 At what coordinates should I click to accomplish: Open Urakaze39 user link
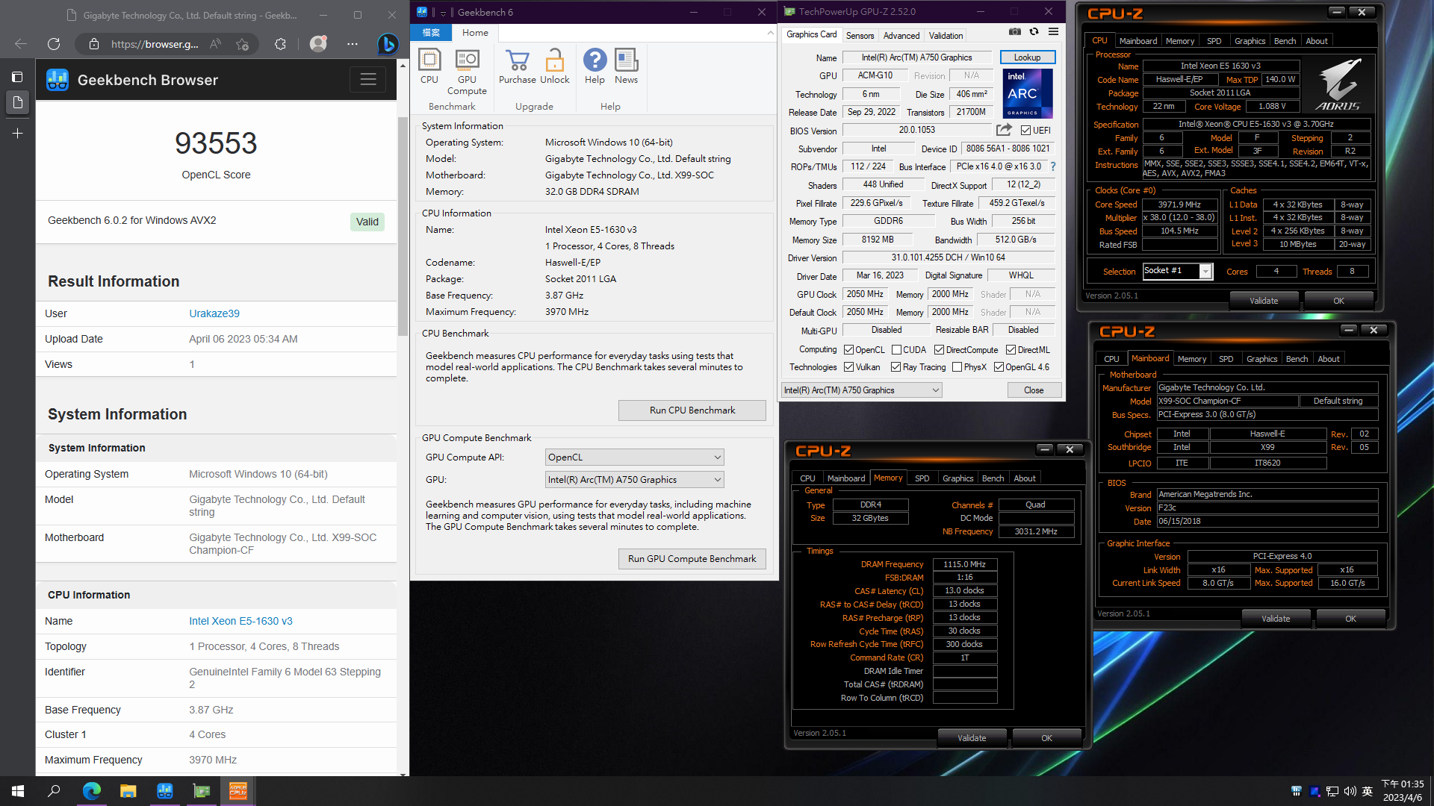tap(214, 313)
